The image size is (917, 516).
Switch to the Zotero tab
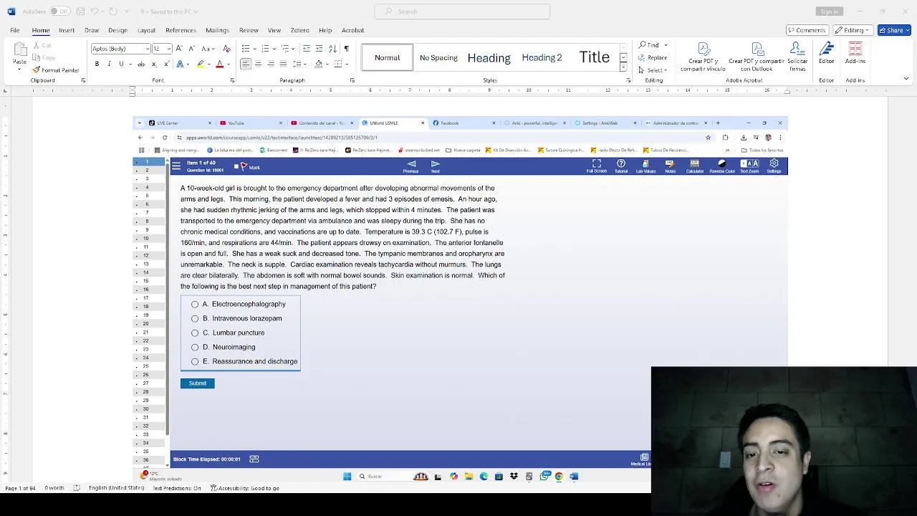299,30
